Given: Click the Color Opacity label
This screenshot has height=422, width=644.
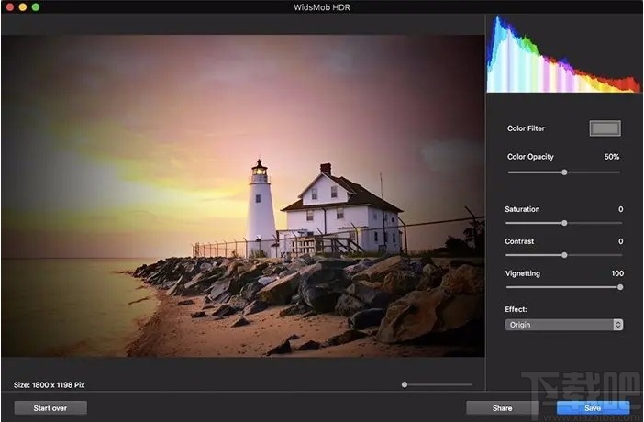Looking at the screenshot, I should pos(530,157).
